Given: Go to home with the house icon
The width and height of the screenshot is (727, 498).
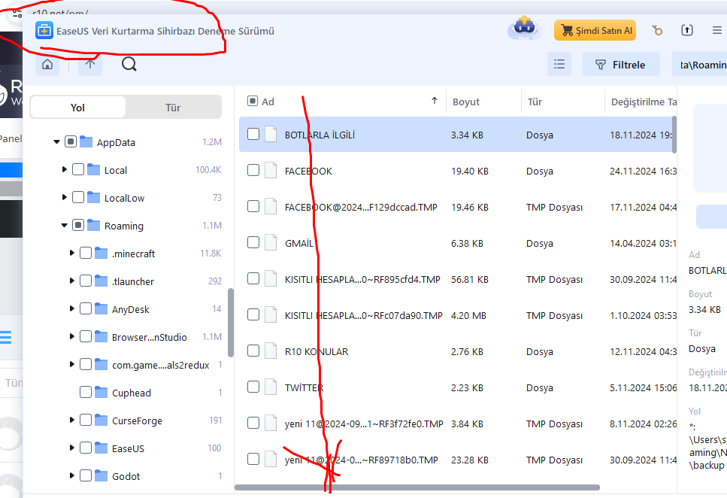Looking at the screenshot, I should (x=47, y=65).
